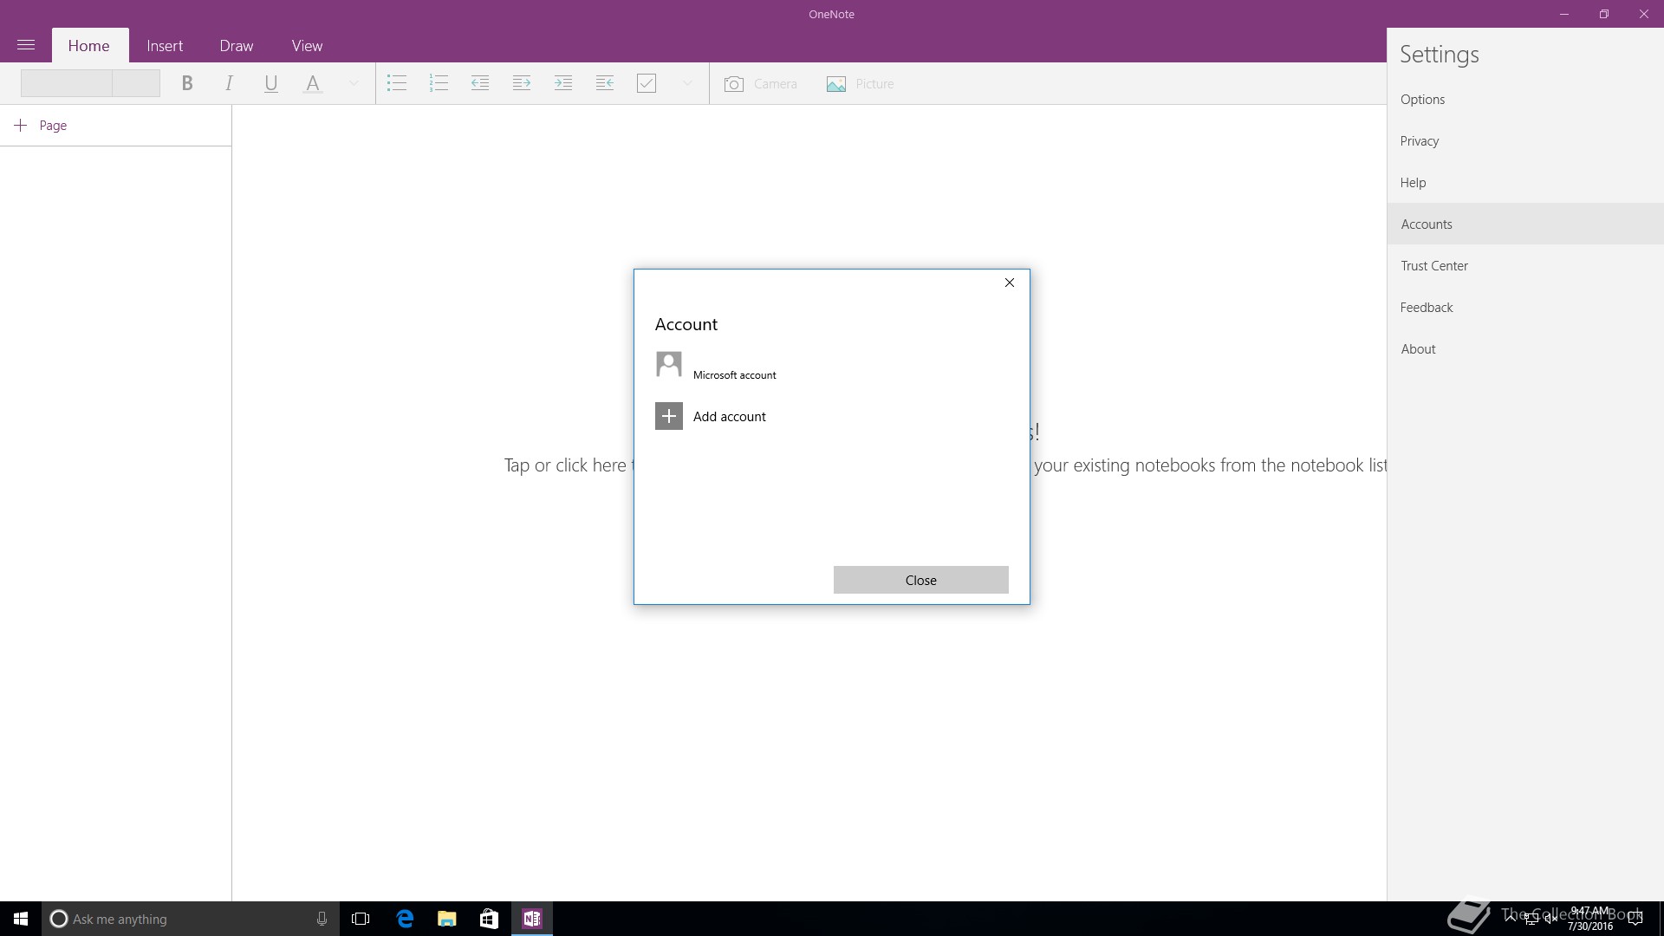Expand the tags dropdown arrow
1664x936 pixels.
[687, 83]
